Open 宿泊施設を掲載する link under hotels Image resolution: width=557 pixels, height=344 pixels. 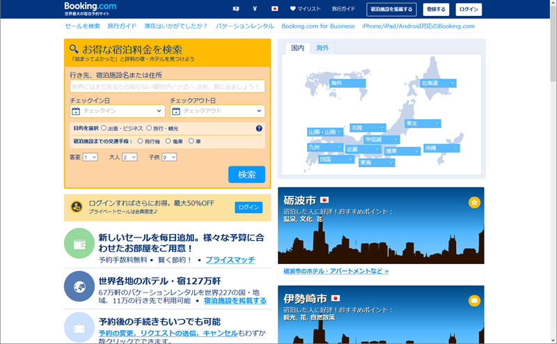pos(235,301)
